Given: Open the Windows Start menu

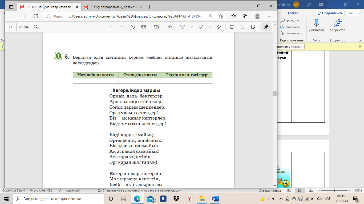Looking at the screenshot, I should click(6, 199).
